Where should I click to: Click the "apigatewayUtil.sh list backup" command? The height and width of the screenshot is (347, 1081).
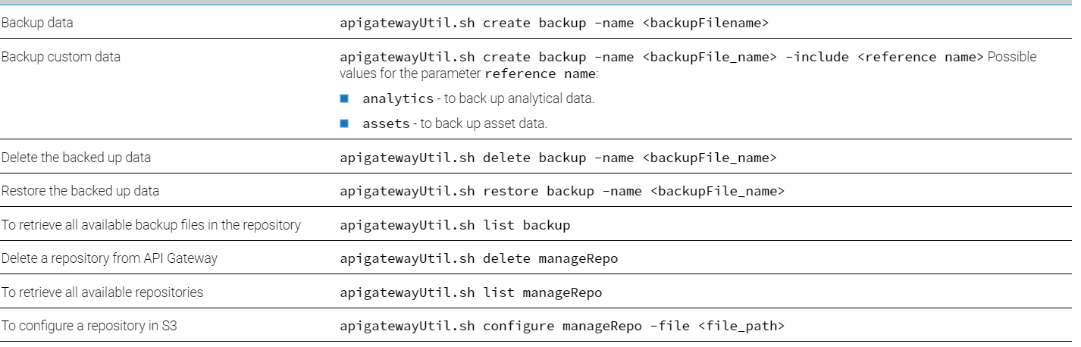(x=455, y=225)
